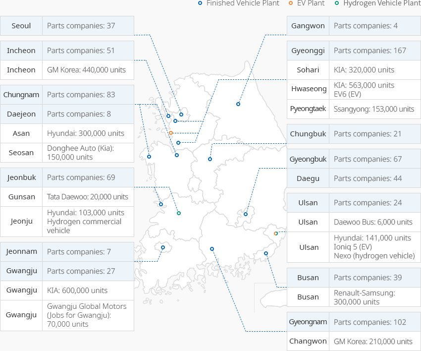The height and width of the screenshot is (351, 421).
Task: Click the Daegu map marker
Action: click(246, 214)
